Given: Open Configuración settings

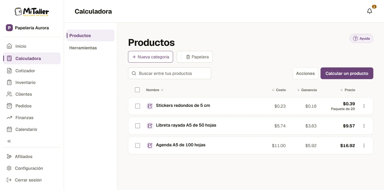Looking at the screenshot, I should point(32,168).
